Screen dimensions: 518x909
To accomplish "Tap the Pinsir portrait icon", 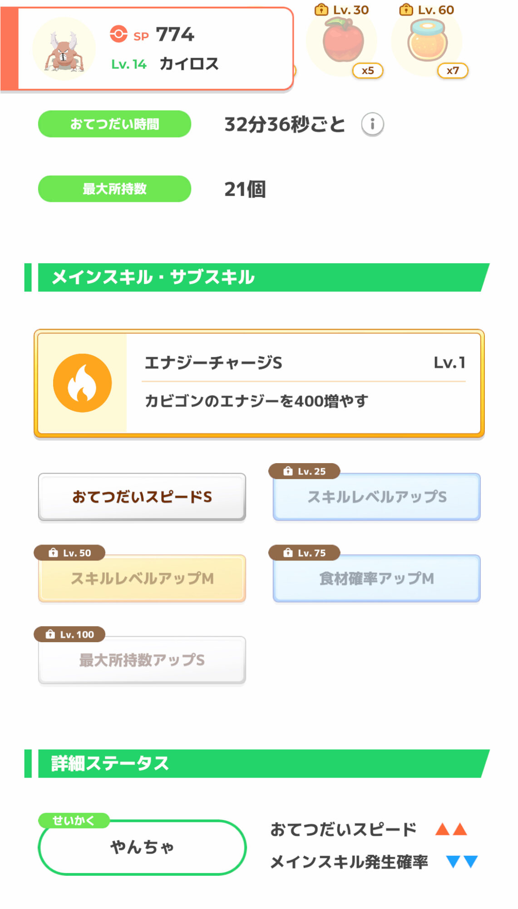I will point(64,49).
